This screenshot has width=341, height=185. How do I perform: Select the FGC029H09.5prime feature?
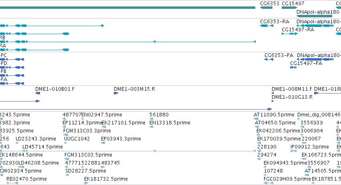pos(268,183)
